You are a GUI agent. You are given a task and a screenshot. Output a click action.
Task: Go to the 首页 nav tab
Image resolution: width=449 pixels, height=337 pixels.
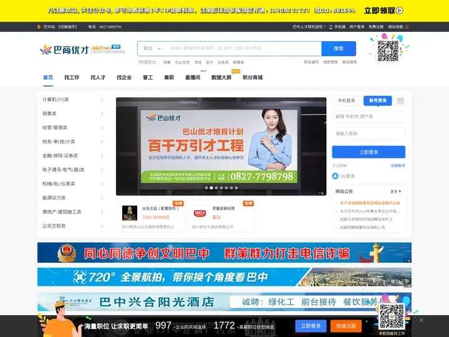pos(48,77)
